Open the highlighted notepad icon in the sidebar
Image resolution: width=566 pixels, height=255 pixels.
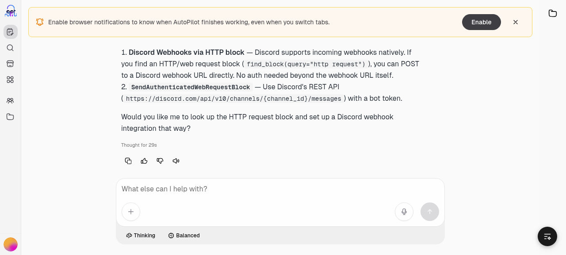point(11,32)
